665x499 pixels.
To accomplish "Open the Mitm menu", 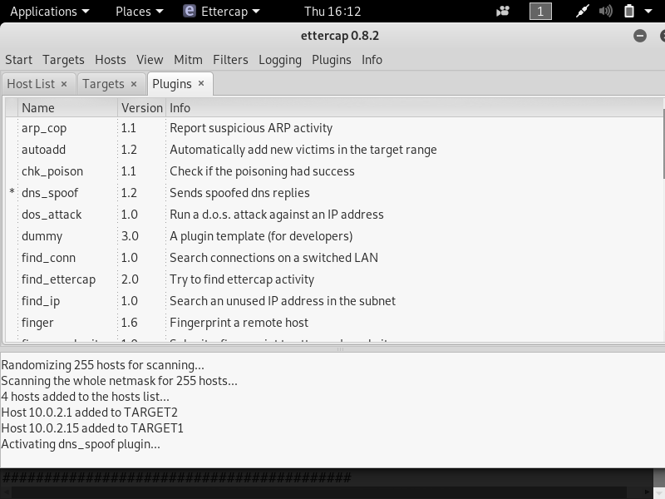I will [188, 60].
